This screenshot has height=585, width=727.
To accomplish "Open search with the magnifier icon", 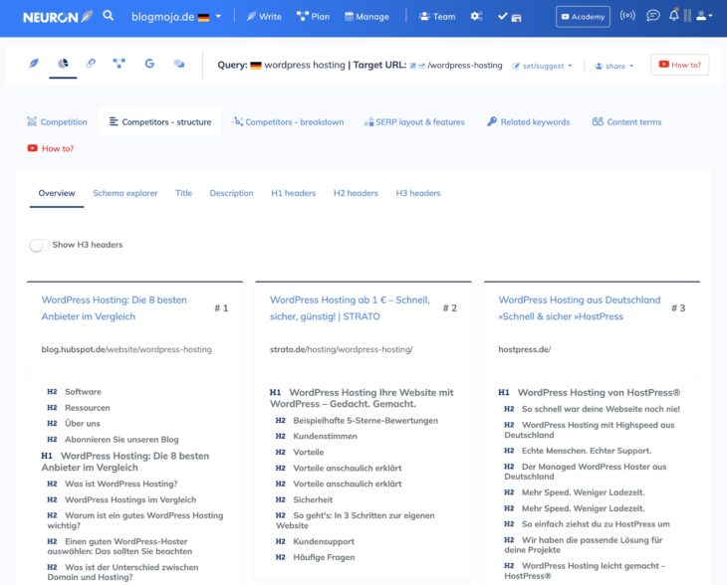I will (108, 16).
